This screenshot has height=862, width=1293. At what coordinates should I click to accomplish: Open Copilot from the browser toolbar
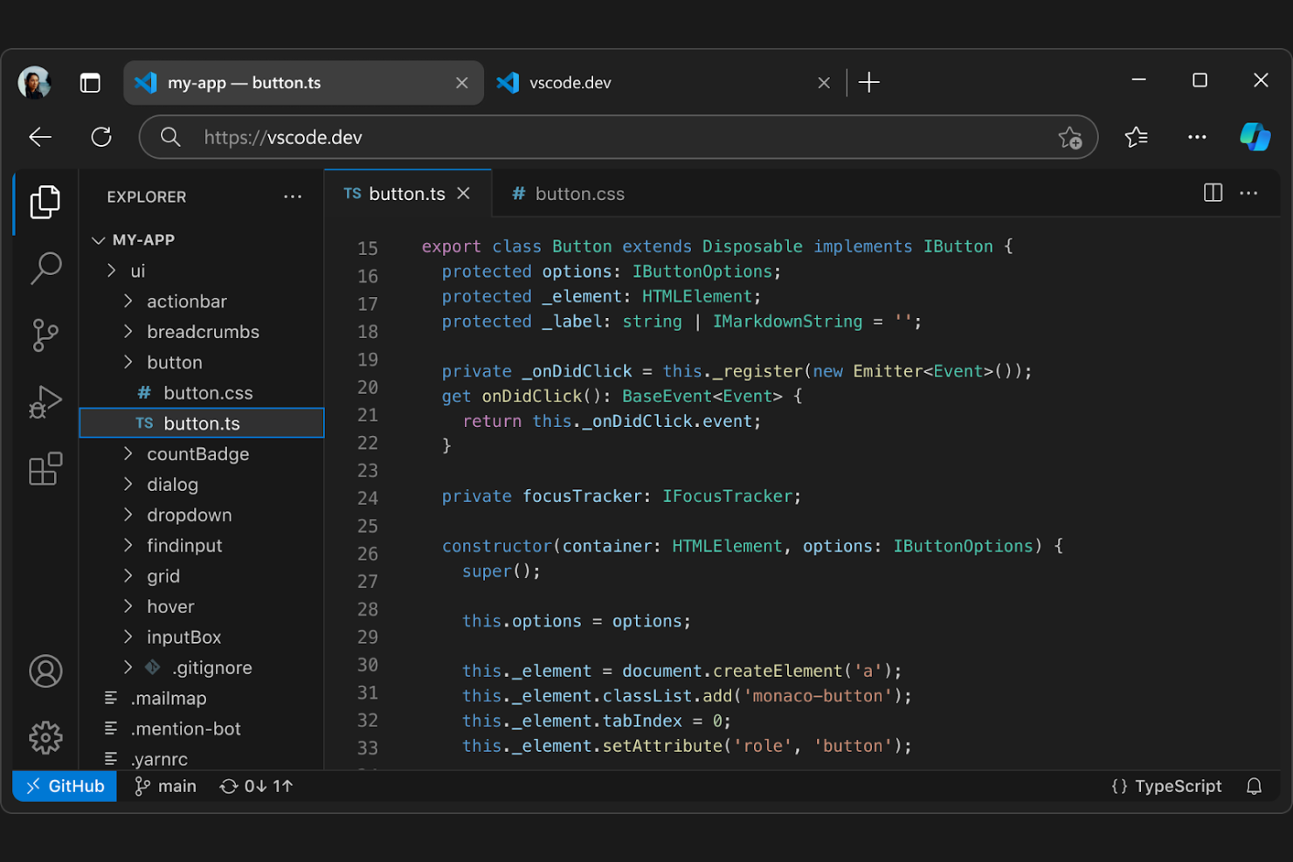(x=1255, y=136)
